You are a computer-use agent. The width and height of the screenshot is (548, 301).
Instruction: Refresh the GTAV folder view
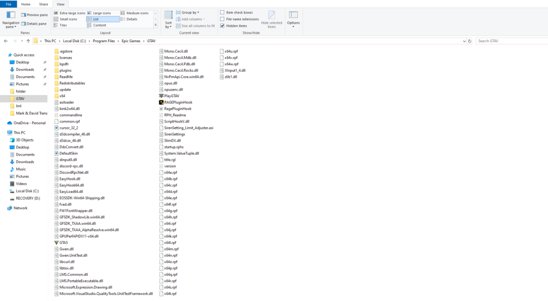(470, 41)
